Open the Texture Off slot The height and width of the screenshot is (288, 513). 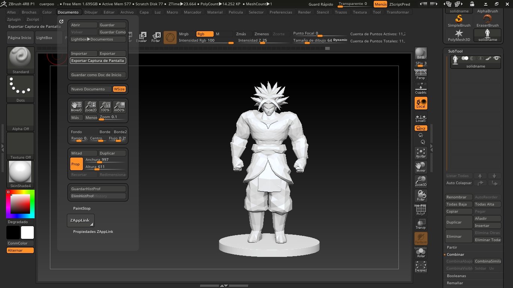[x=21, y=146]
